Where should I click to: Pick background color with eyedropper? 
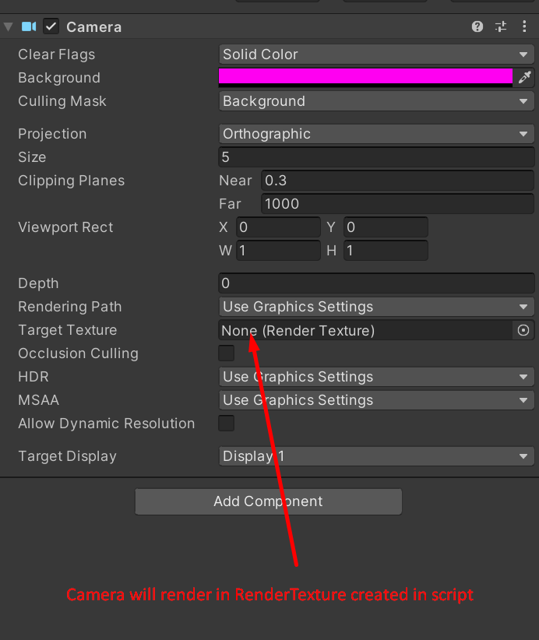(525, 77)
